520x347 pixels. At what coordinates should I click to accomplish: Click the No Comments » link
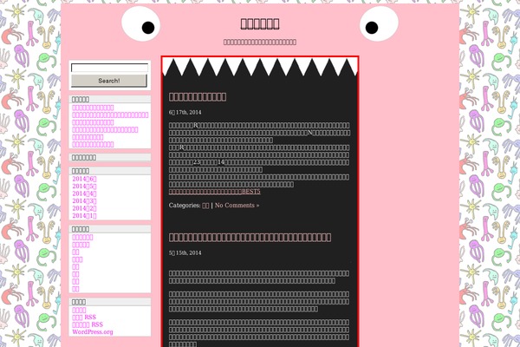pyautogui.click(x=237, y=206)
